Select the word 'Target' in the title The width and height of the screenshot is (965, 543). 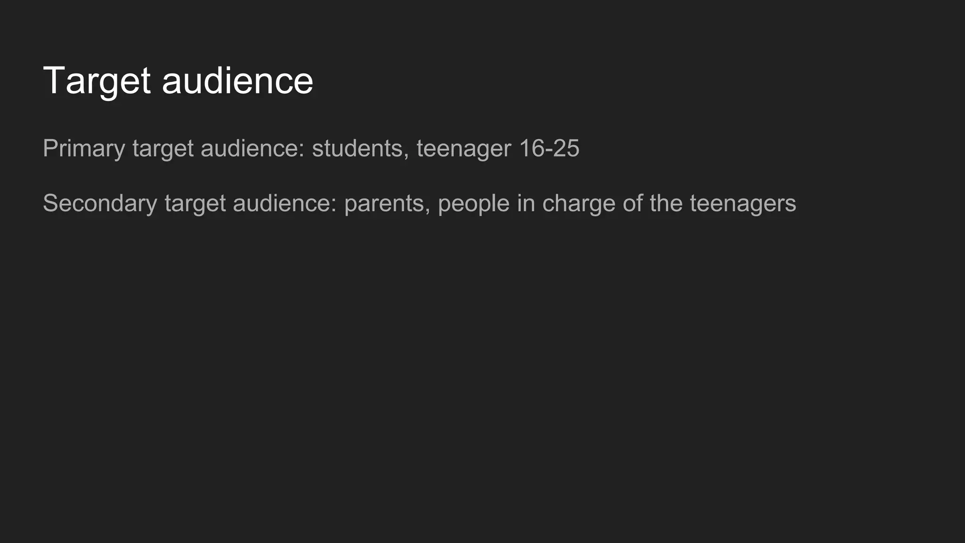point(97,82)
